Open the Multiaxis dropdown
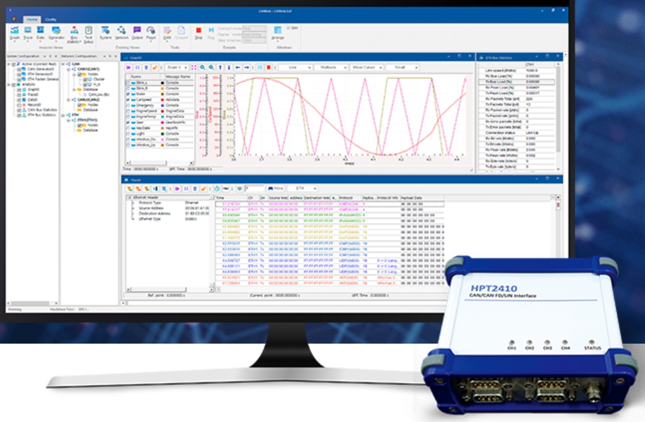Image resolution: width=645 pixels, height=422 pixels. [x=331, y=68]
